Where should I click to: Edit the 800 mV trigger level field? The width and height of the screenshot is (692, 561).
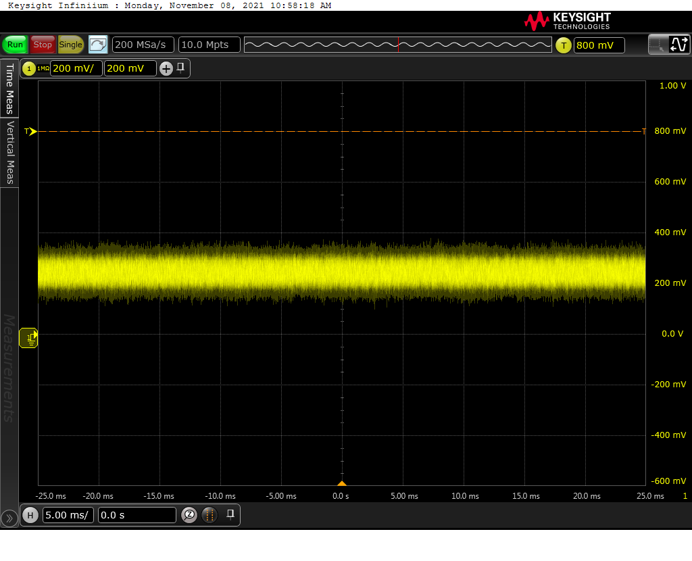tap(599, 45)
